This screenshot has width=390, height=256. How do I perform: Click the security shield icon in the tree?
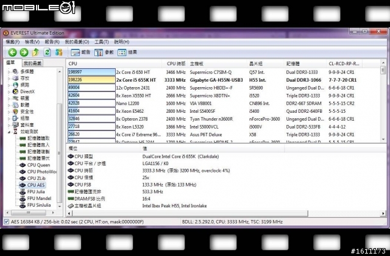tap(15, 112)
